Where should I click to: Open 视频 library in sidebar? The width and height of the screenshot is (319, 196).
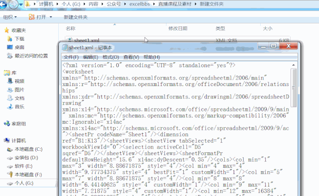click(x=19, y=81)
